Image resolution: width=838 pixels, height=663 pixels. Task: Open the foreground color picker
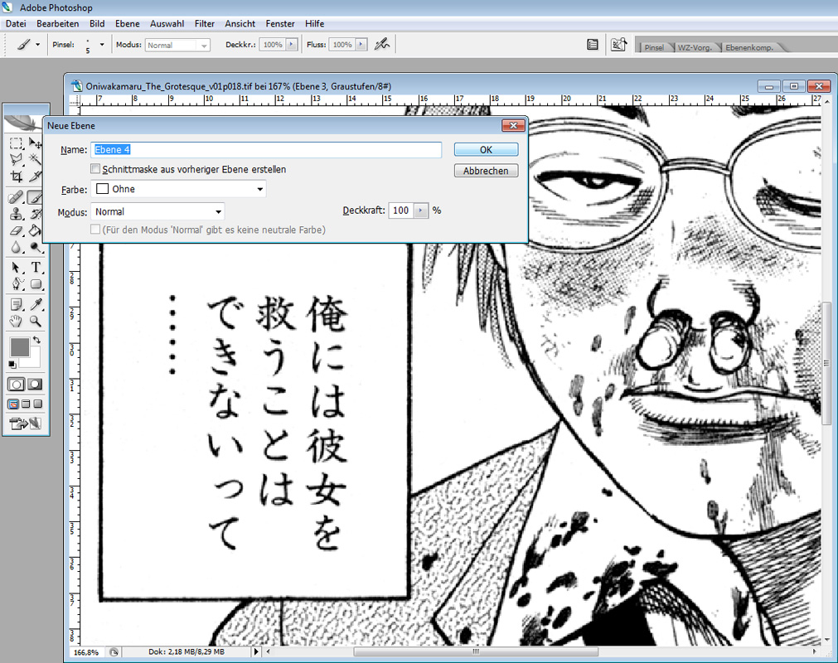click(x=19, y=347)
